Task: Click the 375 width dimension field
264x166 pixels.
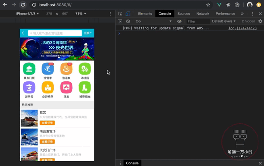Action: (49, 14)
